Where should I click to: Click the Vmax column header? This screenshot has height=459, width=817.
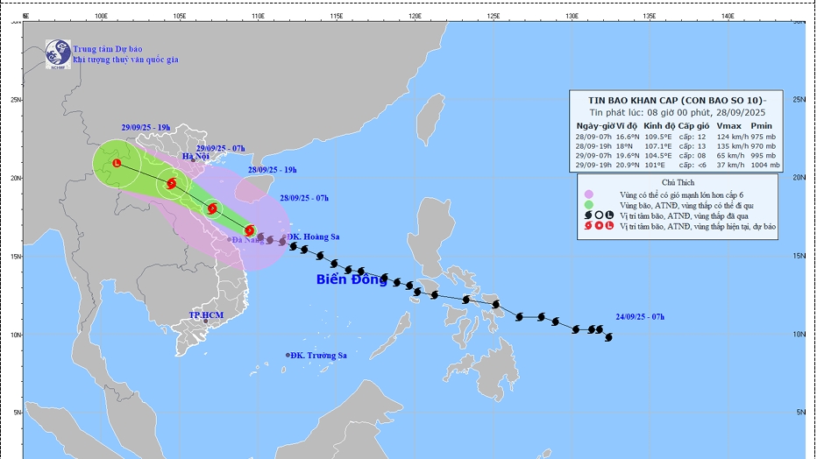[x=729, y=127]
